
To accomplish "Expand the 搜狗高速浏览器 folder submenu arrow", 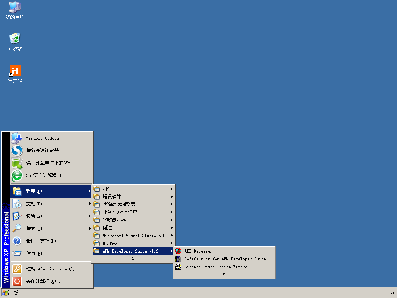I will (x=171, y=204).
